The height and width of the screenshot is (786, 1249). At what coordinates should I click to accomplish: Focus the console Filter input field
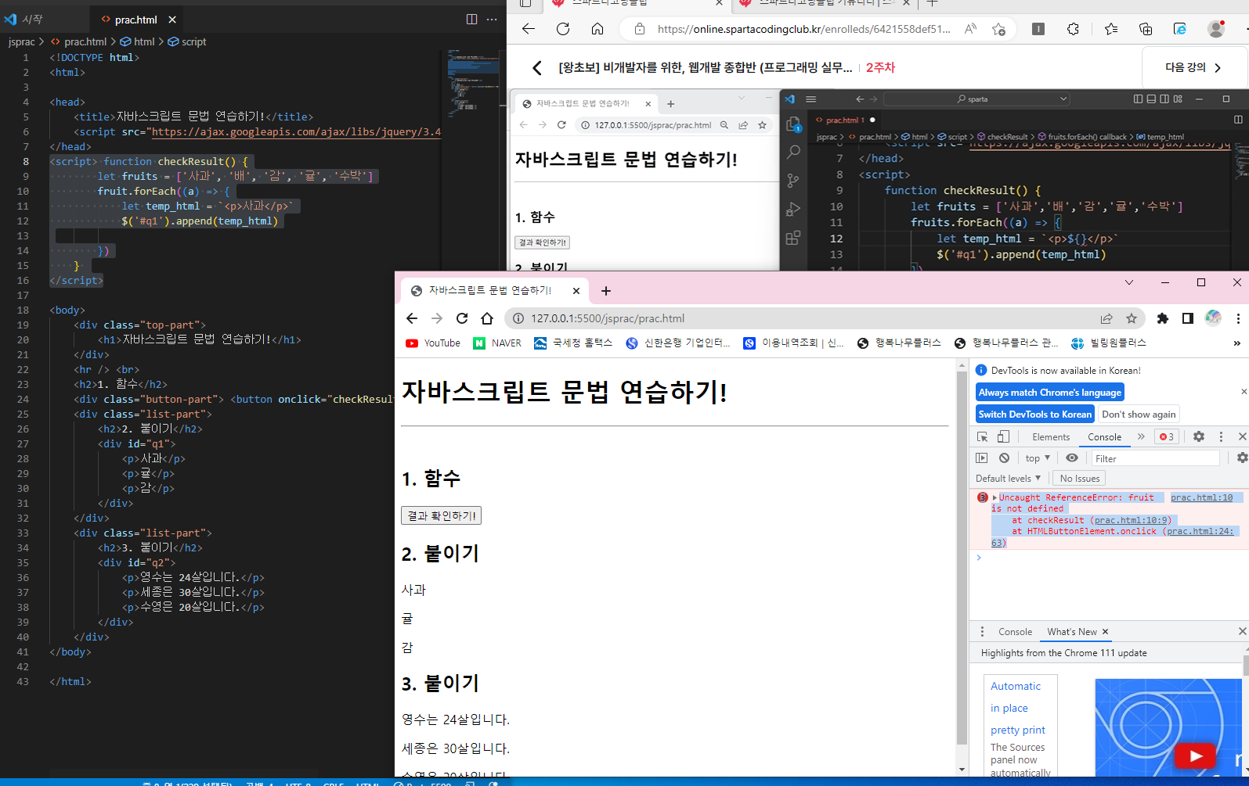[x=1156, y=458]
